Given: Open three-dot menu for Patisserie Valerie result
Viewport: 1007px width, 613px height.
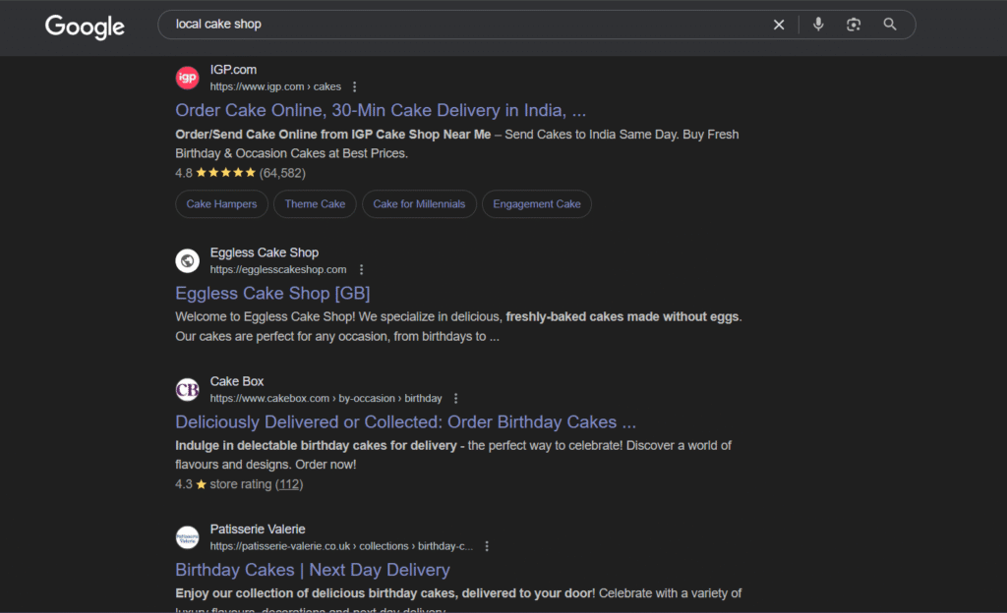Looking at the screenshot, I should tap(487, 546).
